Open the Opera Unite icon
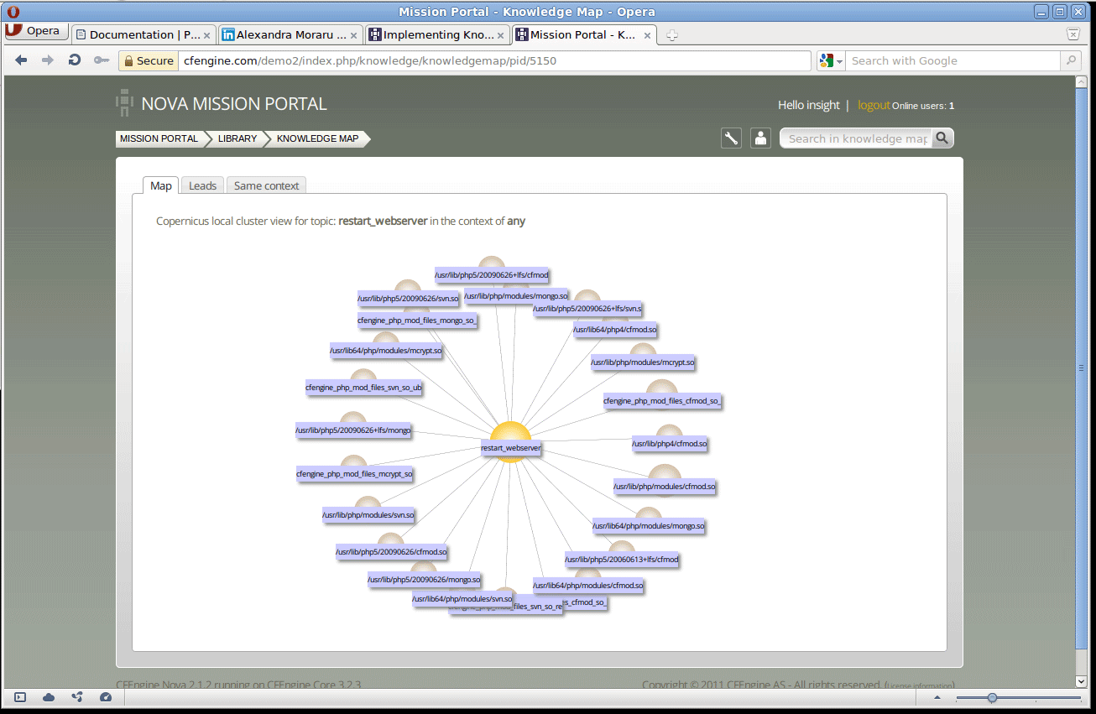 (77, 697)
